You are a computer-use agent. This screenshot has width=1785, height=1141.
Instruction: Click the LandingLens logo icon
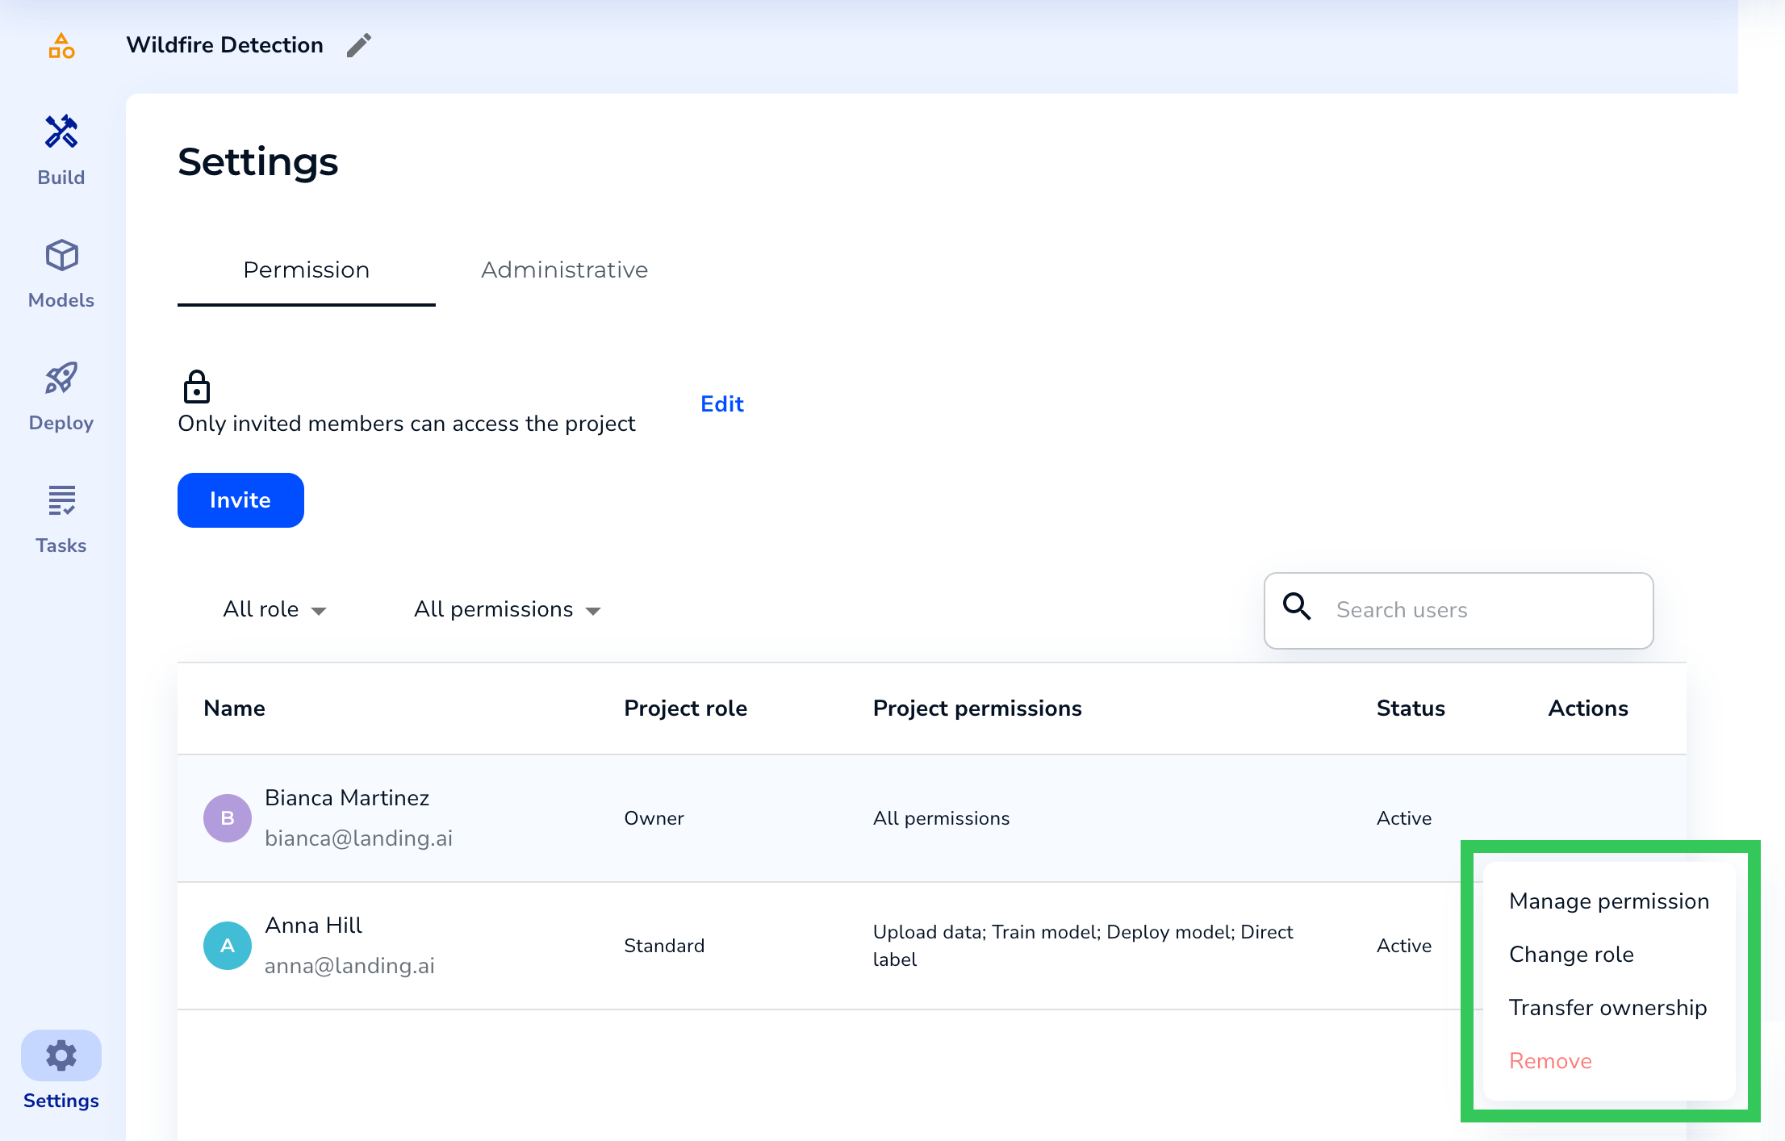(61, 46)
